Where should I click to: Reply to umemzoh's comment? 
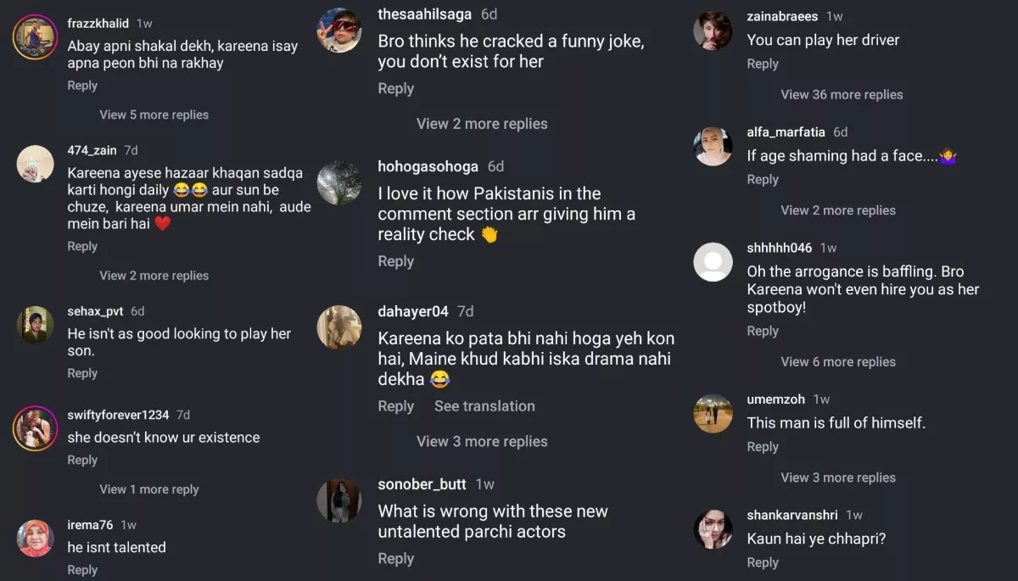763,447
